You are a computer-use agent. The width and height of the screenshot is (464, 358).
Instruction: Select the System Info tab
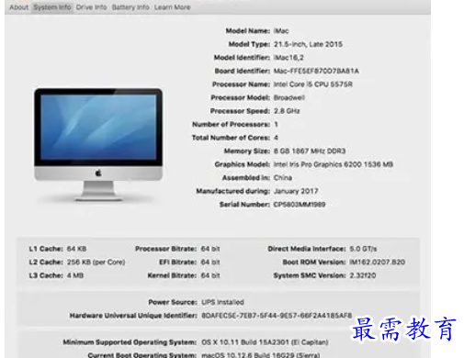[x=52, y=7]
